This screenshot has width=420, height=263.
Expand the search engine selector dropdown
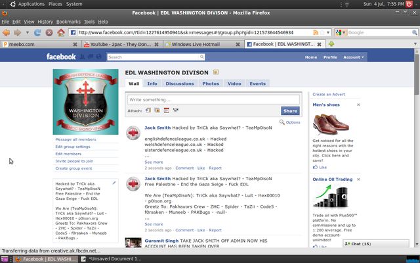click(345, 32)
